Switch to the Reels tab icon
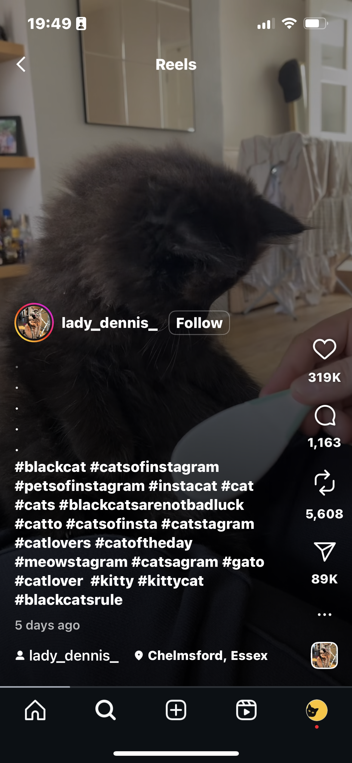 pos(246,710)
